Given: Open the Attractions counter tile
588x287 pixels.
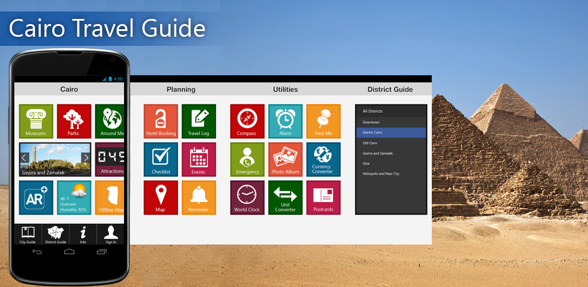Looking at the screenshot, I should pyautogui.click(x=110, y=160).
